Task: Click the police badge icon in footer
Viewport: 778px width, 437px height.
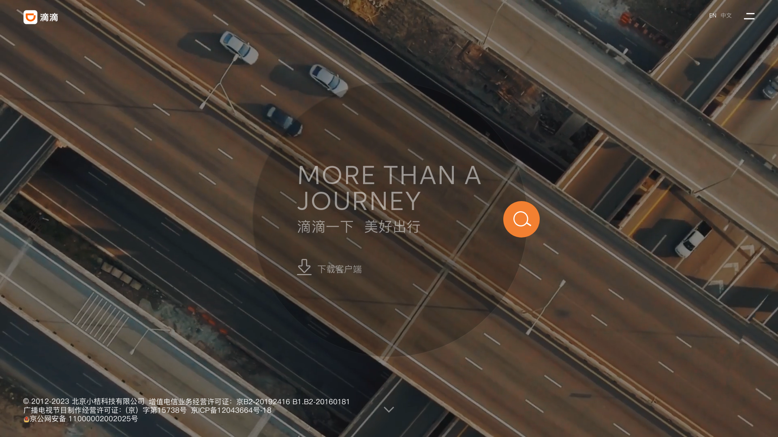Action: 26,419
